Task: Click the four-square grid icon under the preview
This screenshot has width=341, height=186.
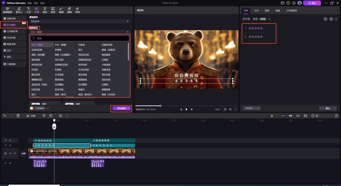Action: [x=230, y=109]
